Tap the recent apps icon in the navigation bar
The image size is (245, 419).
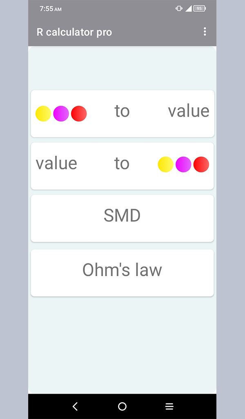169,406
